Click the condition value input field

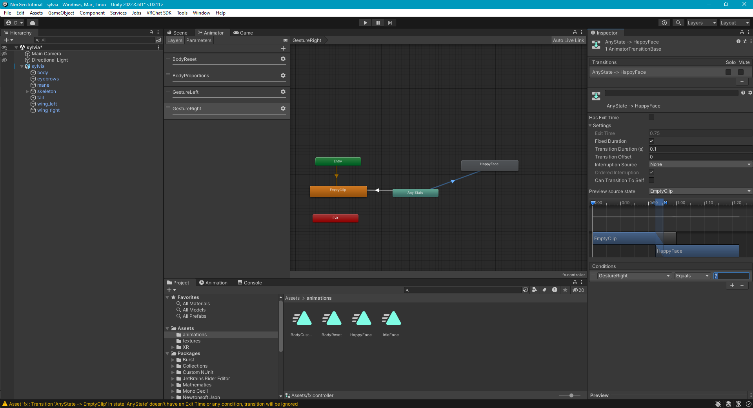(x=731, y=276)
